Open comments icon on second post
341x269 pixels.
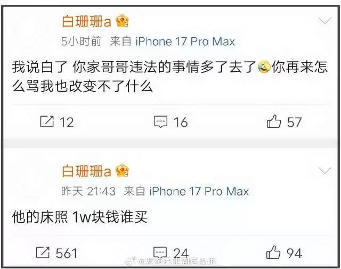point(160,252)
